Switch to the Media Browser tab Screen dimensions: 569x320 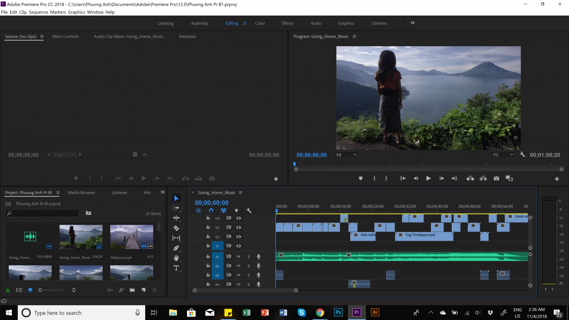[82, 193]
